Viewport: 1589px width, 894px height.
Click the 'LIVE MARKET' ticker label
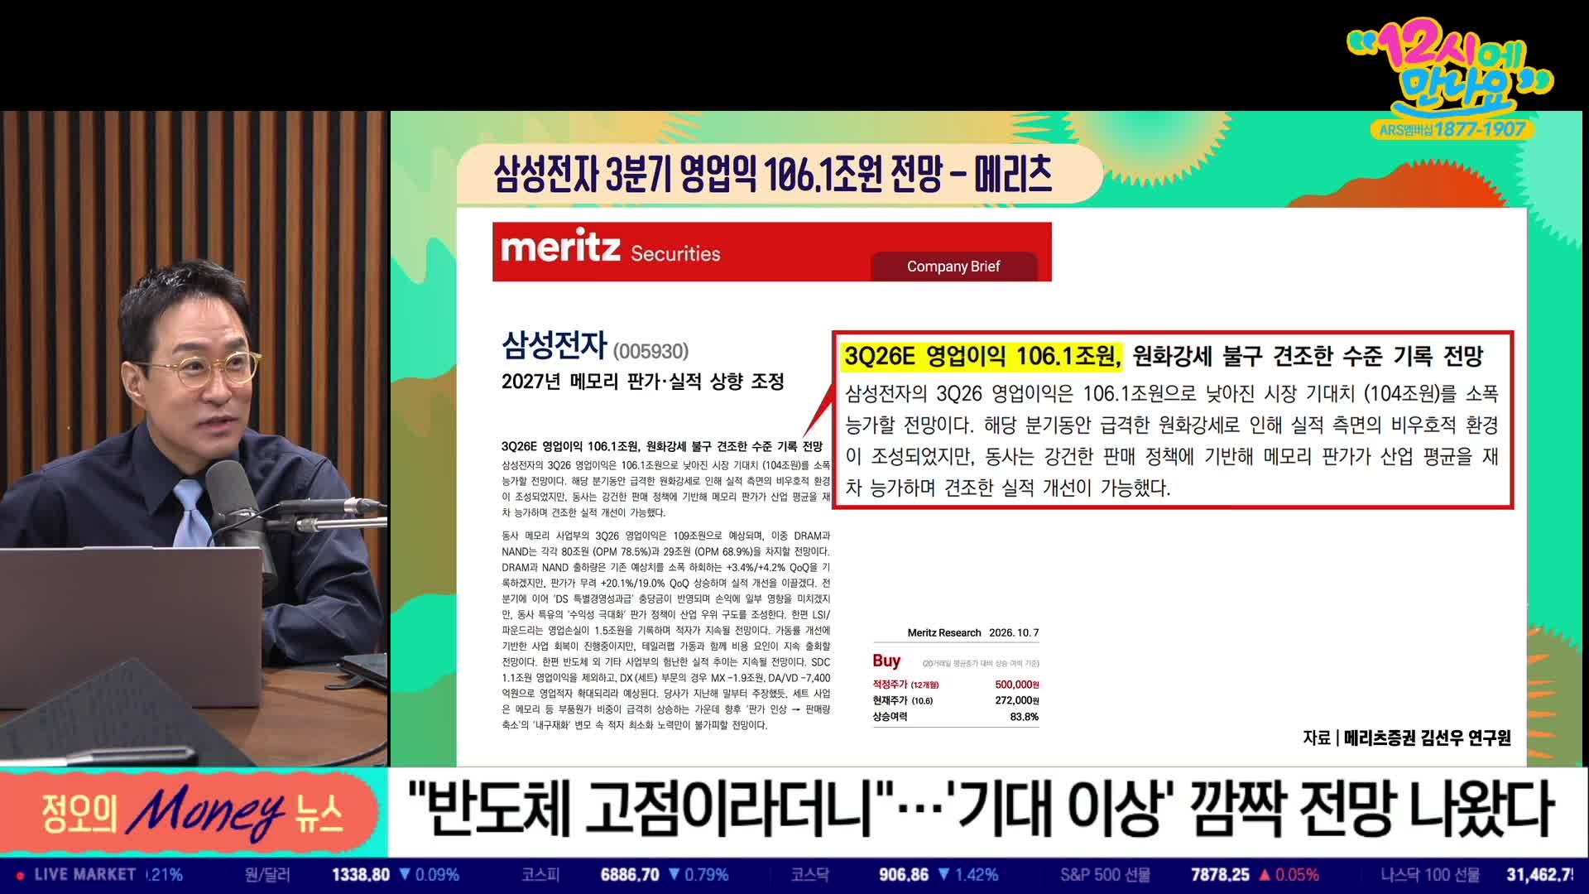click(84, 875)
